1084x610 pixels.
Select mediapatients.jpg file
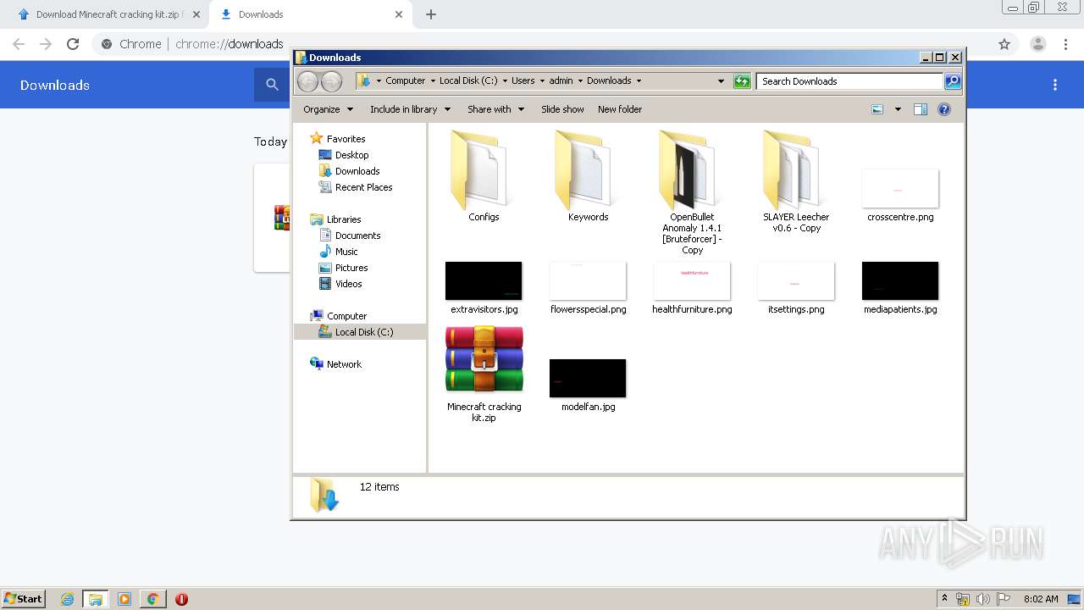[900, 288]
